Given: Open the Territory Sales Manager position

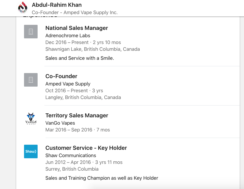Looking at the screenshot, I should tap(77, 116).
